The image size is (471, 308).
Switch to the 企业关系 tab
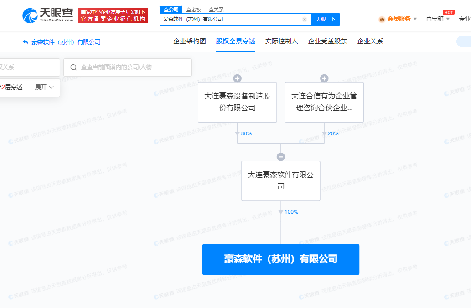370,41
